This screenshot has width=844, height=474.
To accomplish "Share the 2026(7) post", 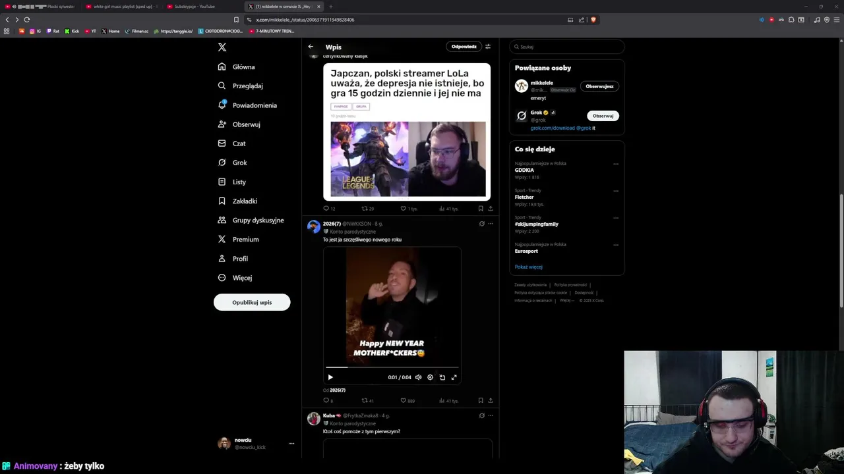I will [491, 400].
